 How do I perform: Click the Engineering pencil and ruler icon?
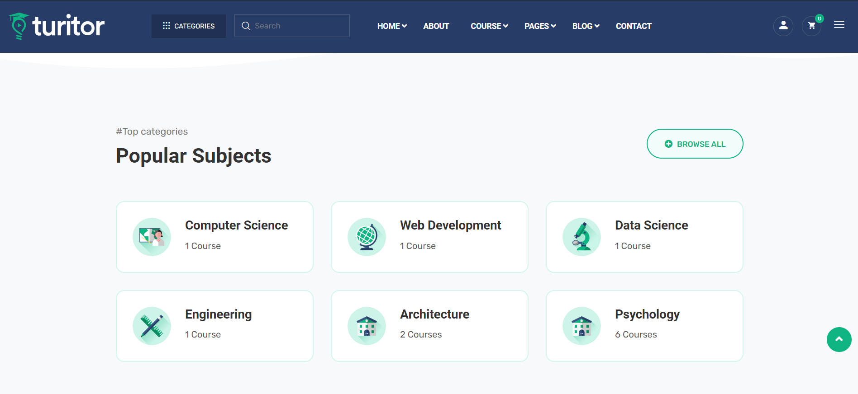pos(152,326)
